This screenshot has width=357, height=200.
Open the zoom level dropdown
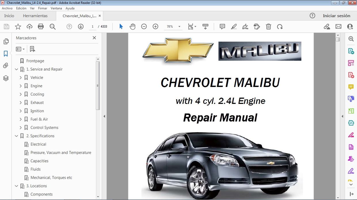point(179,26)
